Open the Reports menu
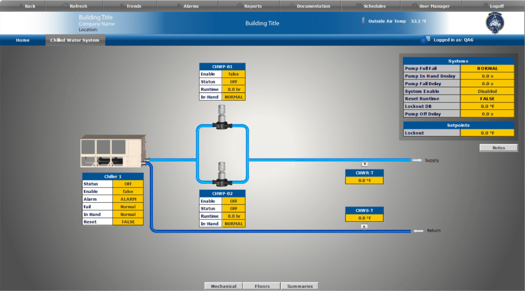 pos(249,6)
